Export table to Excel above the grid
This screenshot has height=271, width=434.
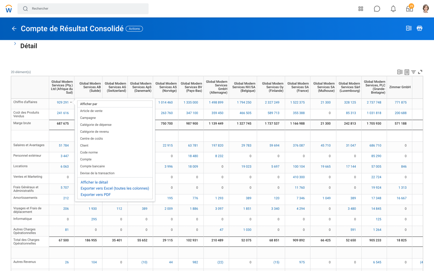400,72
